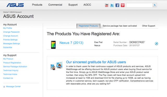The width and height of the screenshot is (167, 97).
Task: Open the ASUS Pinterest icon
Action: point(123,5)
